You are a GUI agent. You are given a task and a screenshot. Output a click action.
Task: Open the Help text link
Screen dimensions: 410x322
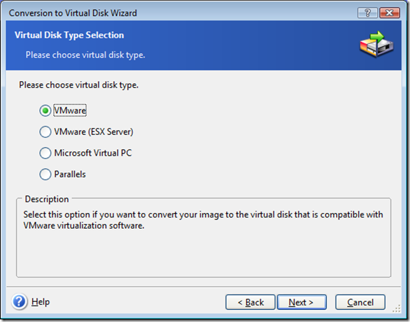coord(41,302)
